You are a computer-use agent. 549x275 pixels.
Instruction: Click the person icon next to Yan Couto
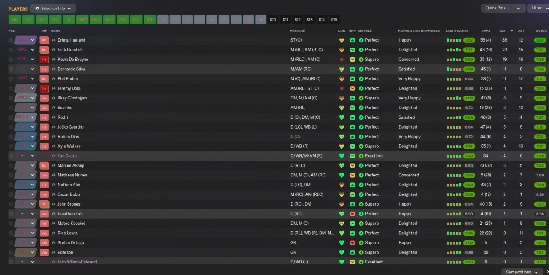pos(54,156)
